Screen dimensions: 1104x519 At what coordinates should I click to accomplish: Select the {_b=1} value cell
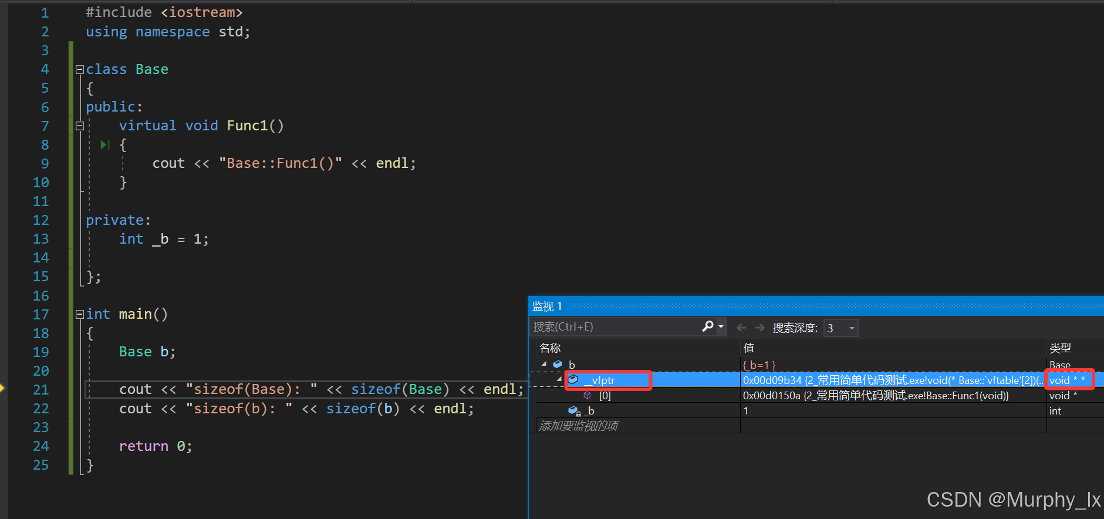(893, 365)
